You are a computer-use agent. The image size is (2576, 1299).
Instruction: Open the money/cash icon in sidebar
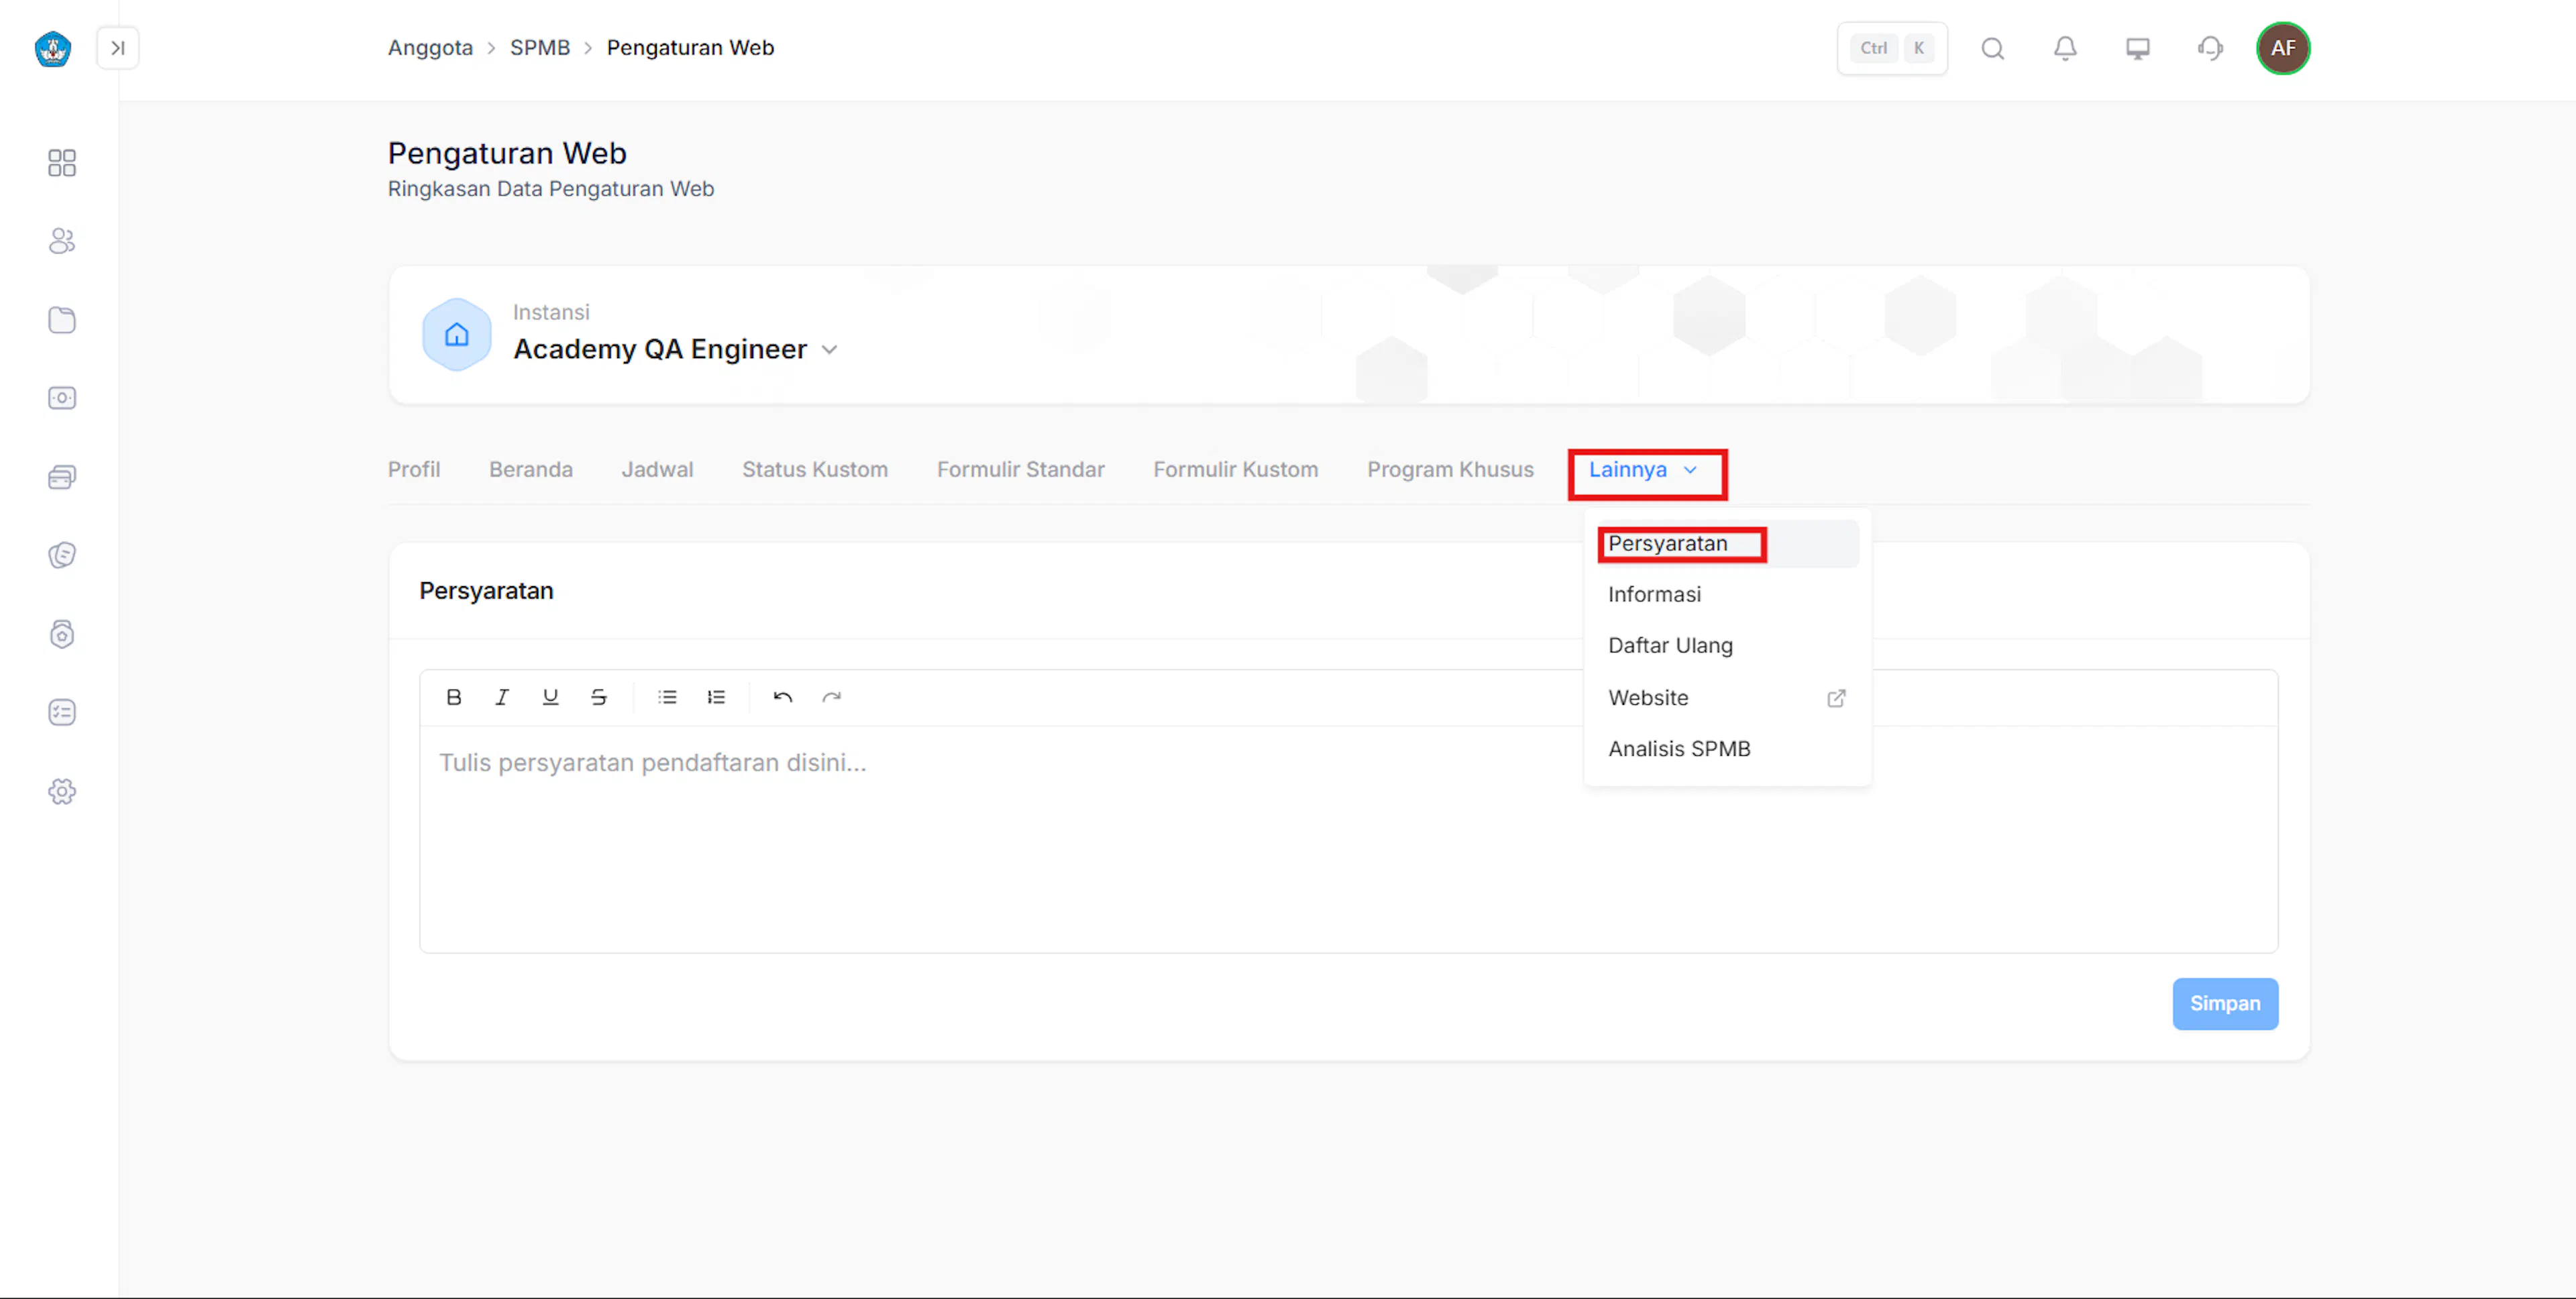62,398
